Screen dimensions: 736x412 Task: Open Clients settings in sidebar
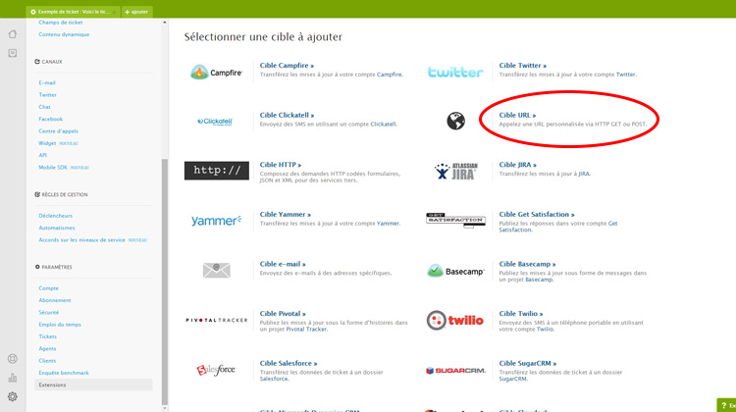point(47,361)
